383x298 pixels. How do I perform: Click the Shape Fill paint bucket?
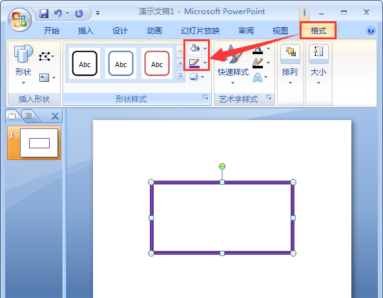tap(194, 48)
